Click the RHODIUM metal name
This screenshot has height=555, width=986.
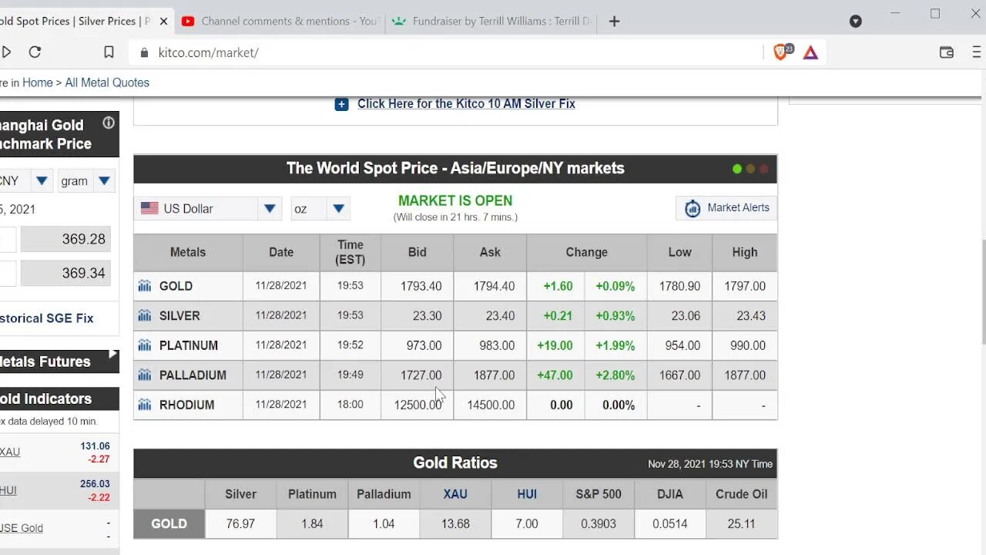pyautogui.click(x=186, y=405)
